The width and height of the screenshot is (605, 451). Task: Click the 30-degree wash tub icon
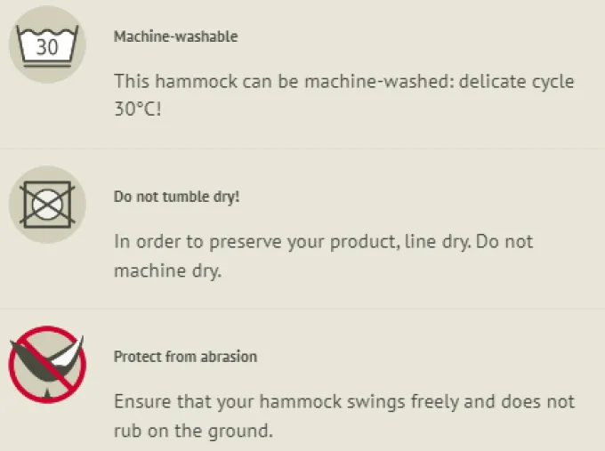[x=47, y=44]
